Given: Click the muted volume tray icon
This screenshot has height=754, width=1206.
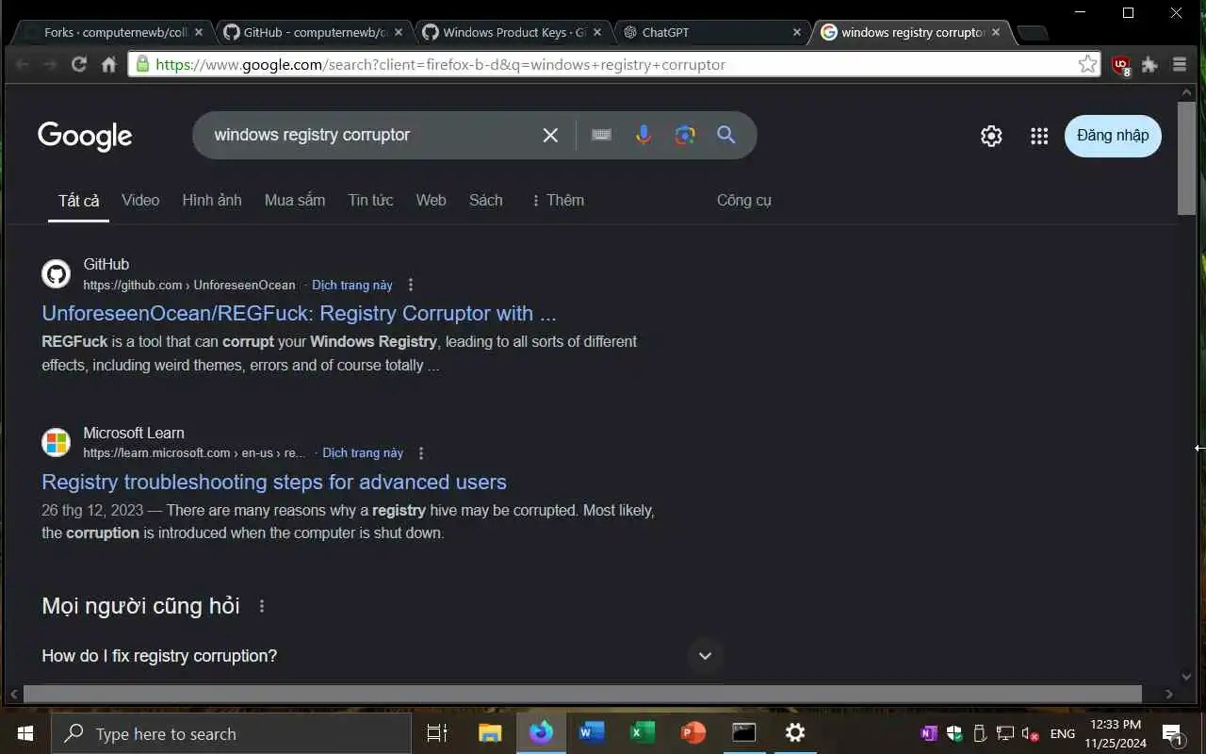Looking at the screenshot, I should pos(1031,734).
